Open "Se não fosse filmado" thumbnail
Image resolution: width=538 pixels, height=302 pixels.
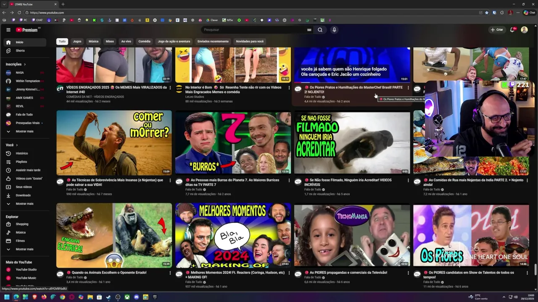352,143
